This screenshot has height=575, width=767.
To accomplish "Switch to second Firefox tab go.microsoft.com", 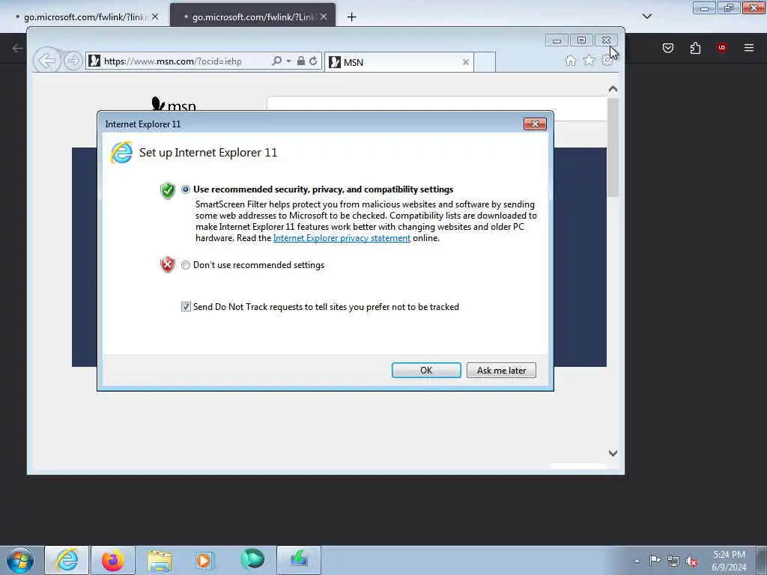I will click(x=253, y=16).
